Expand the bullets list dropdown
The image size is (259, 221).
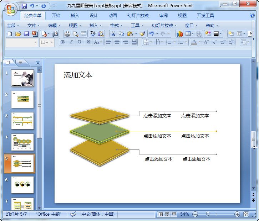pos(186,42)
